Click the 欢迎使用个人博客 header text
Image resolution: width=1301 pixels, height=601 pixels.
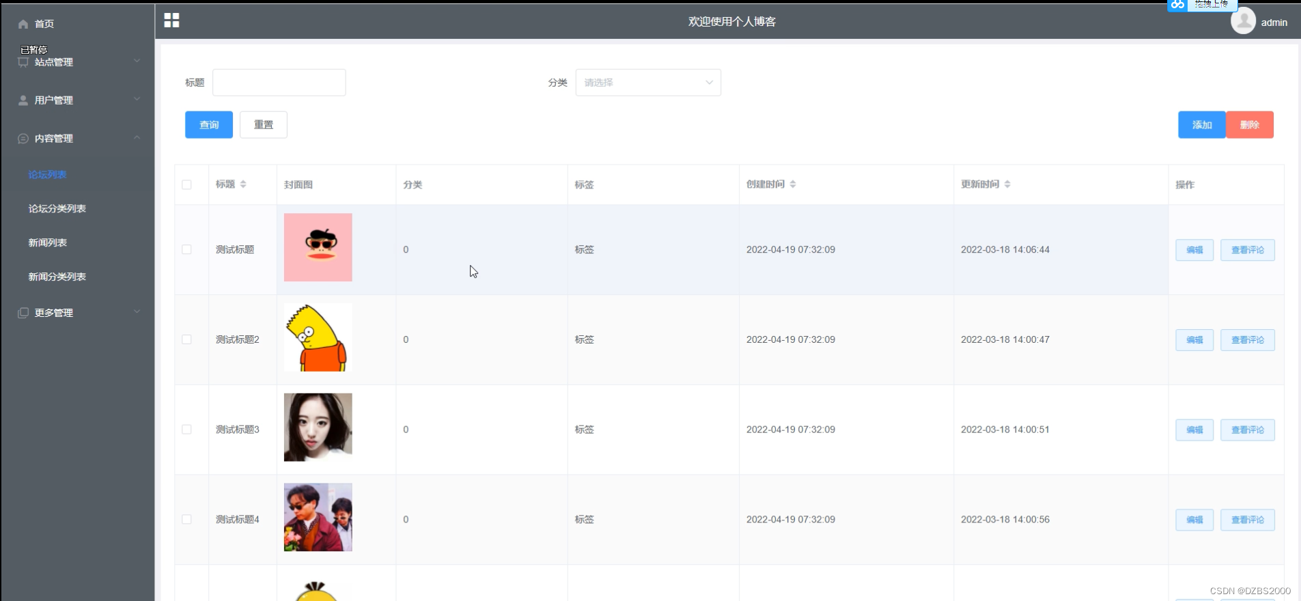(x=732, y=22)
